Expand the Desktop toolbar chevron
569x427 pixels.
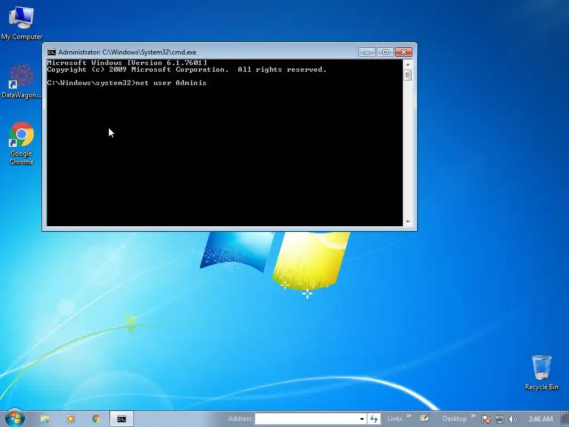473,416
